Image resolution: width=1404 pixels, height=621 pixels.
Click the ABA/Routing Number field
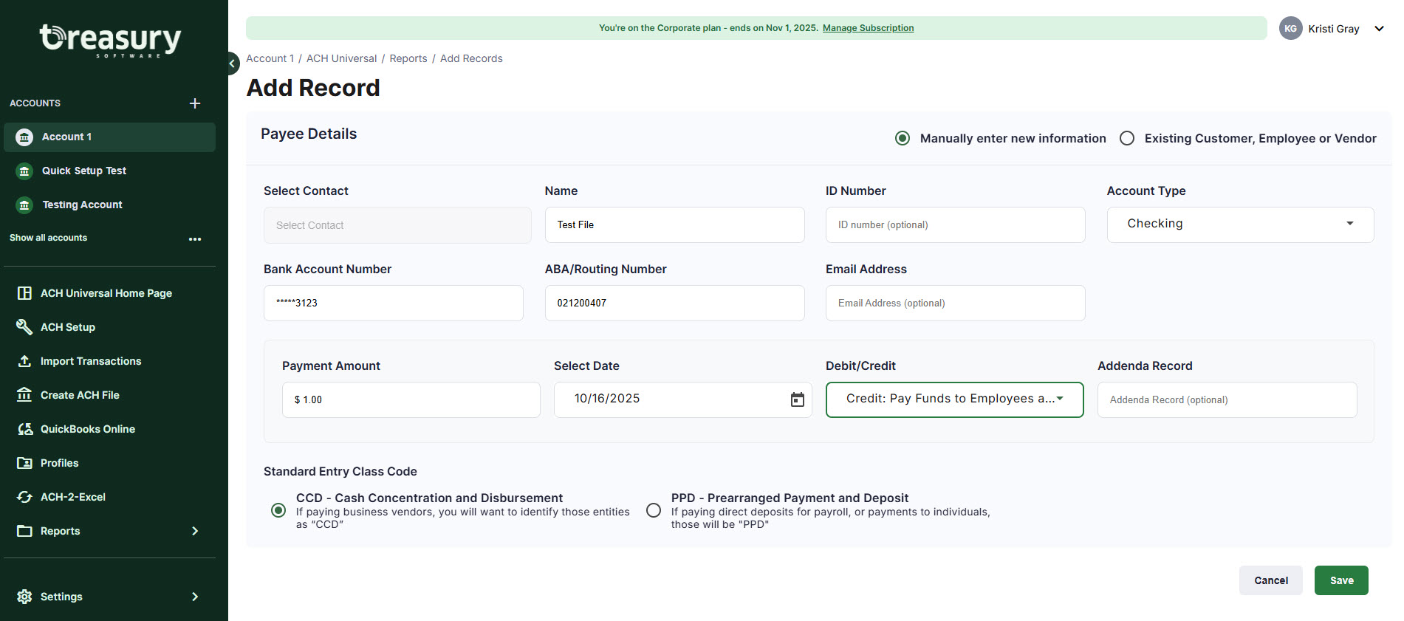pos(674,303)
